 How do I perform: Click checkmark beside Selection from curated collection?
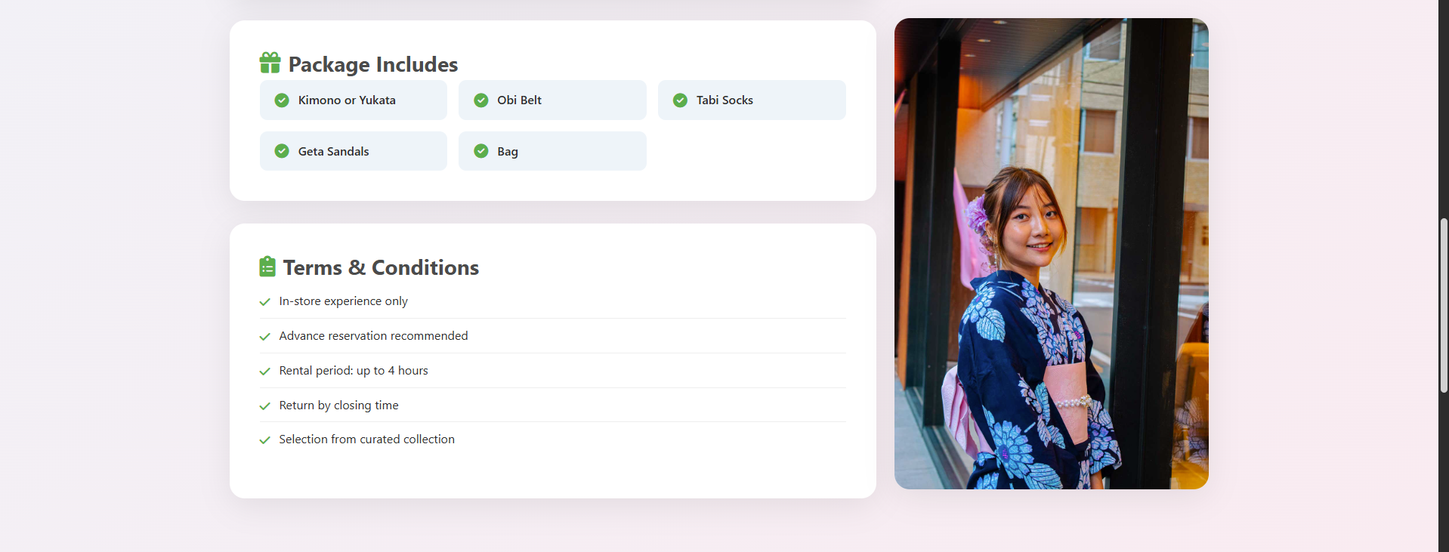click(x=264, y=440)
